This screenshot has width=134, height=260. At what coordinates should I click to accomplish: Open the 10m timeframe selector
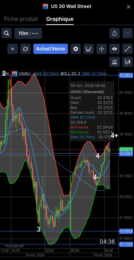point(28,33)
